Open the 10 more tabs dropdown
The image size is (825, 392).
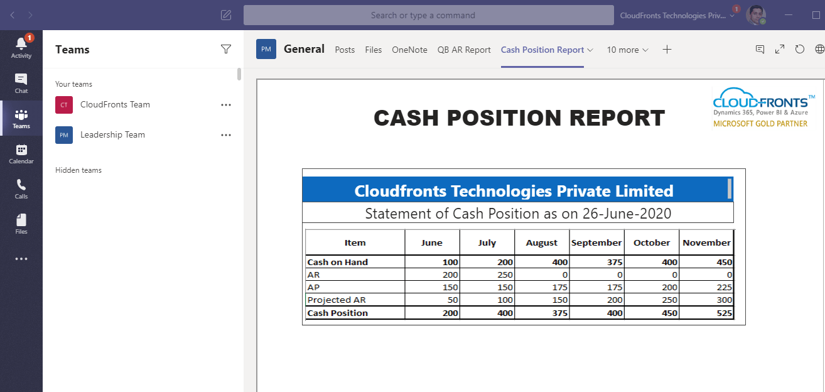point(627,49)
